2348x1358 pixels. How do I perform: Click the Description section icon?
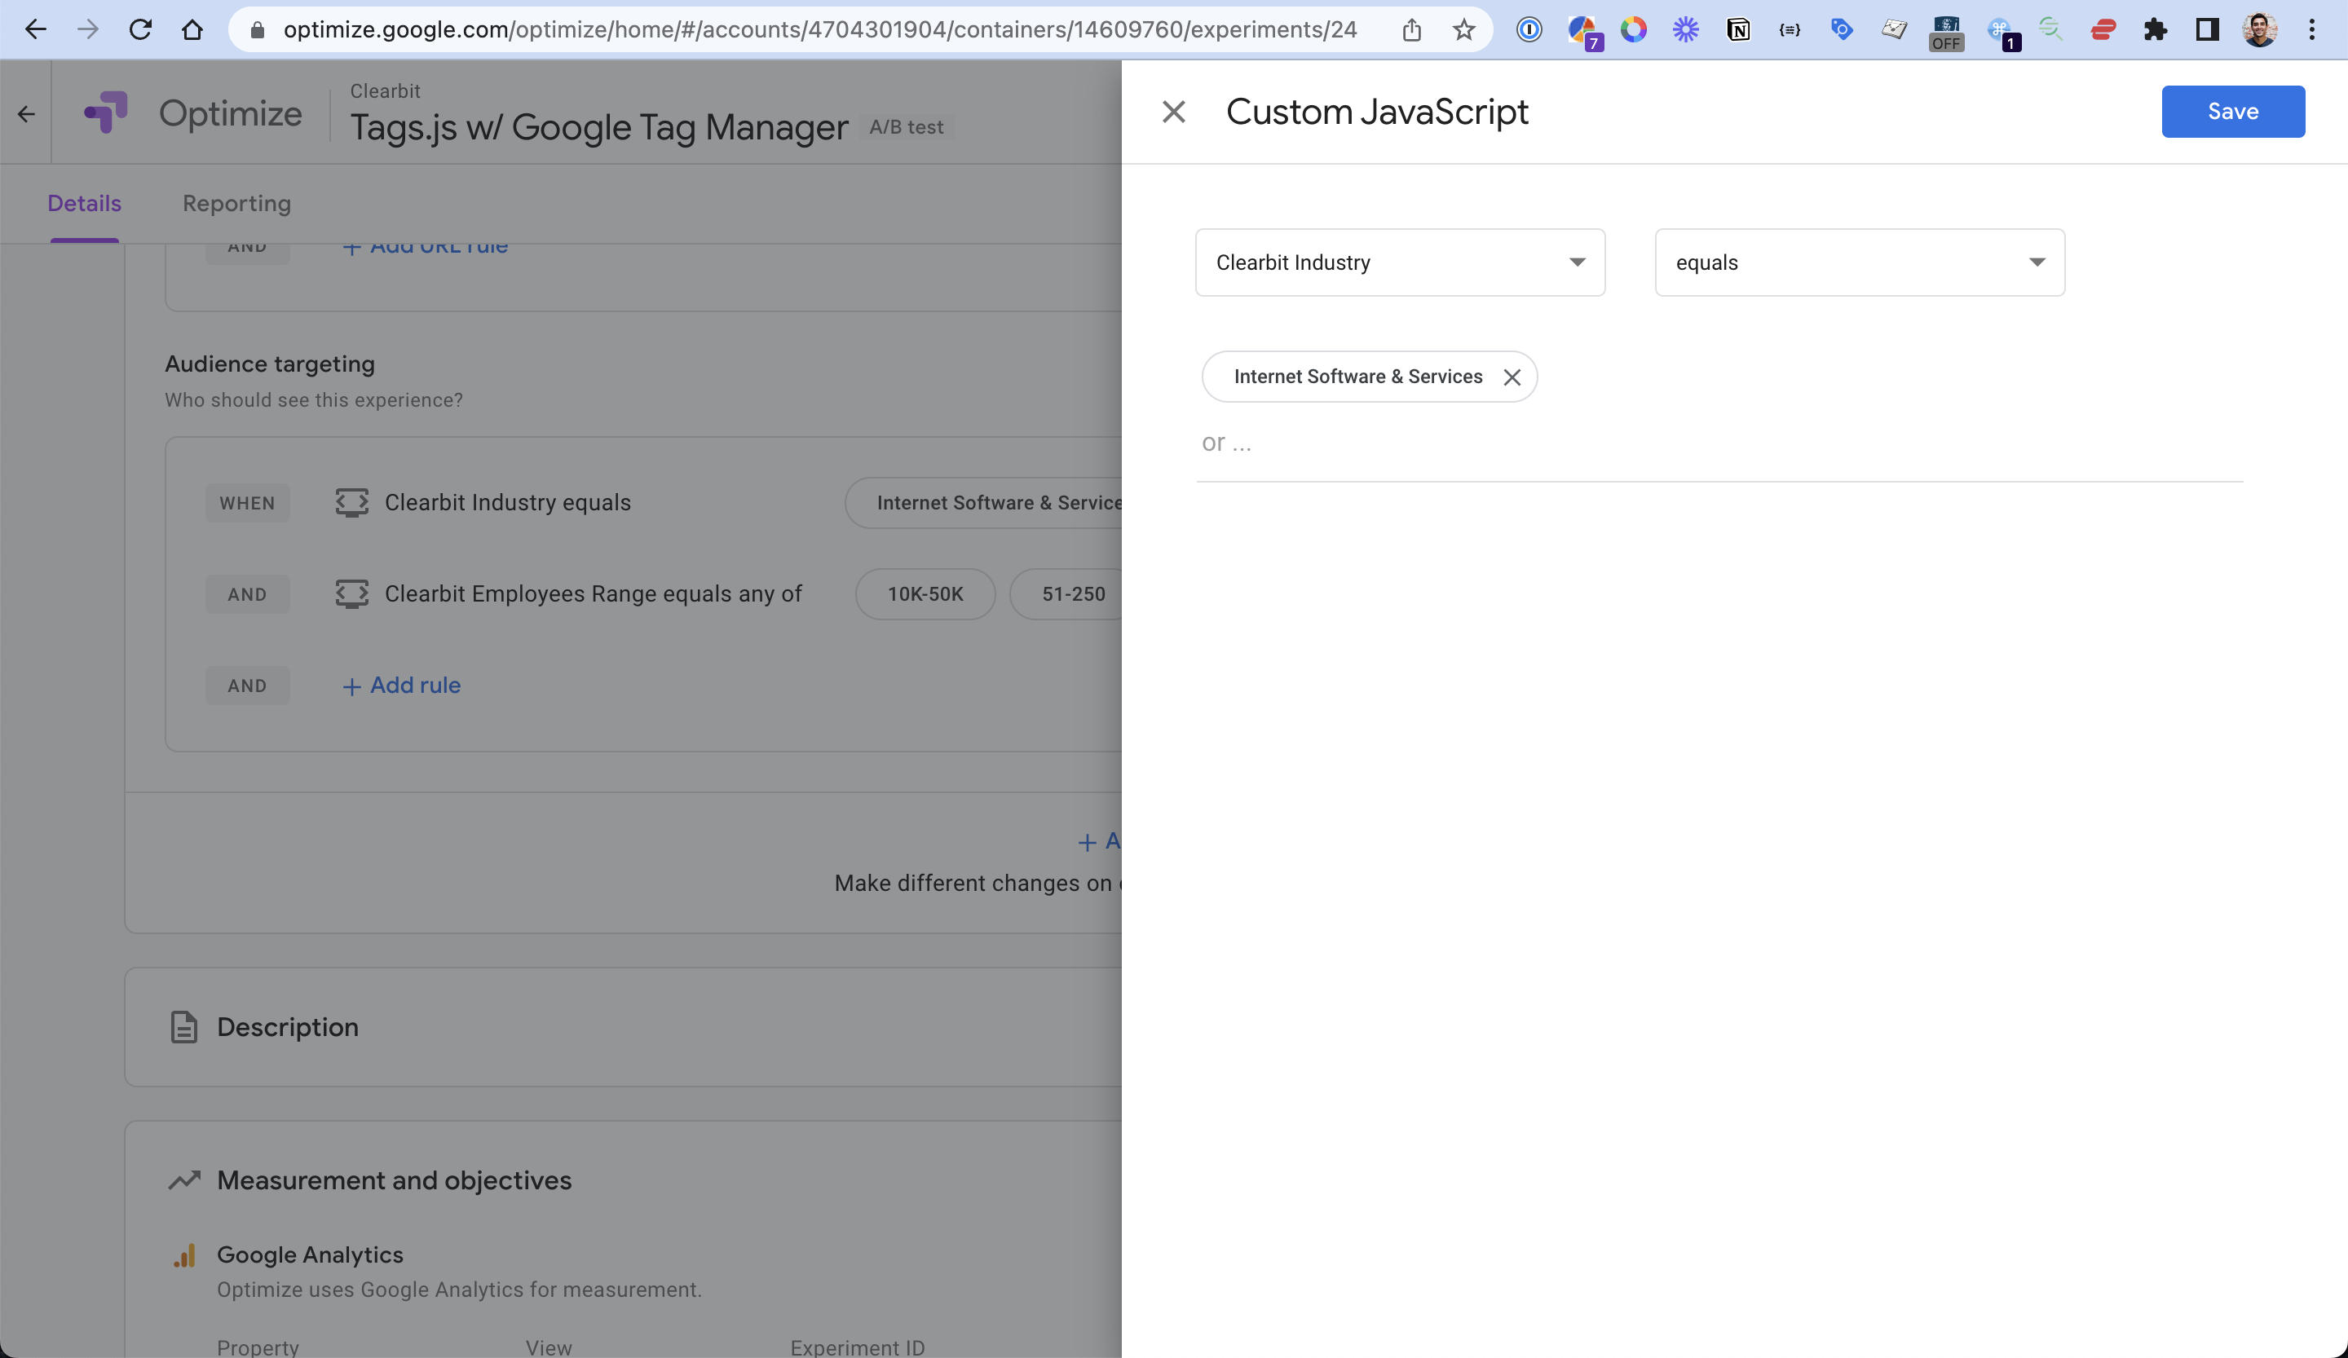(x=183, y=1026)
